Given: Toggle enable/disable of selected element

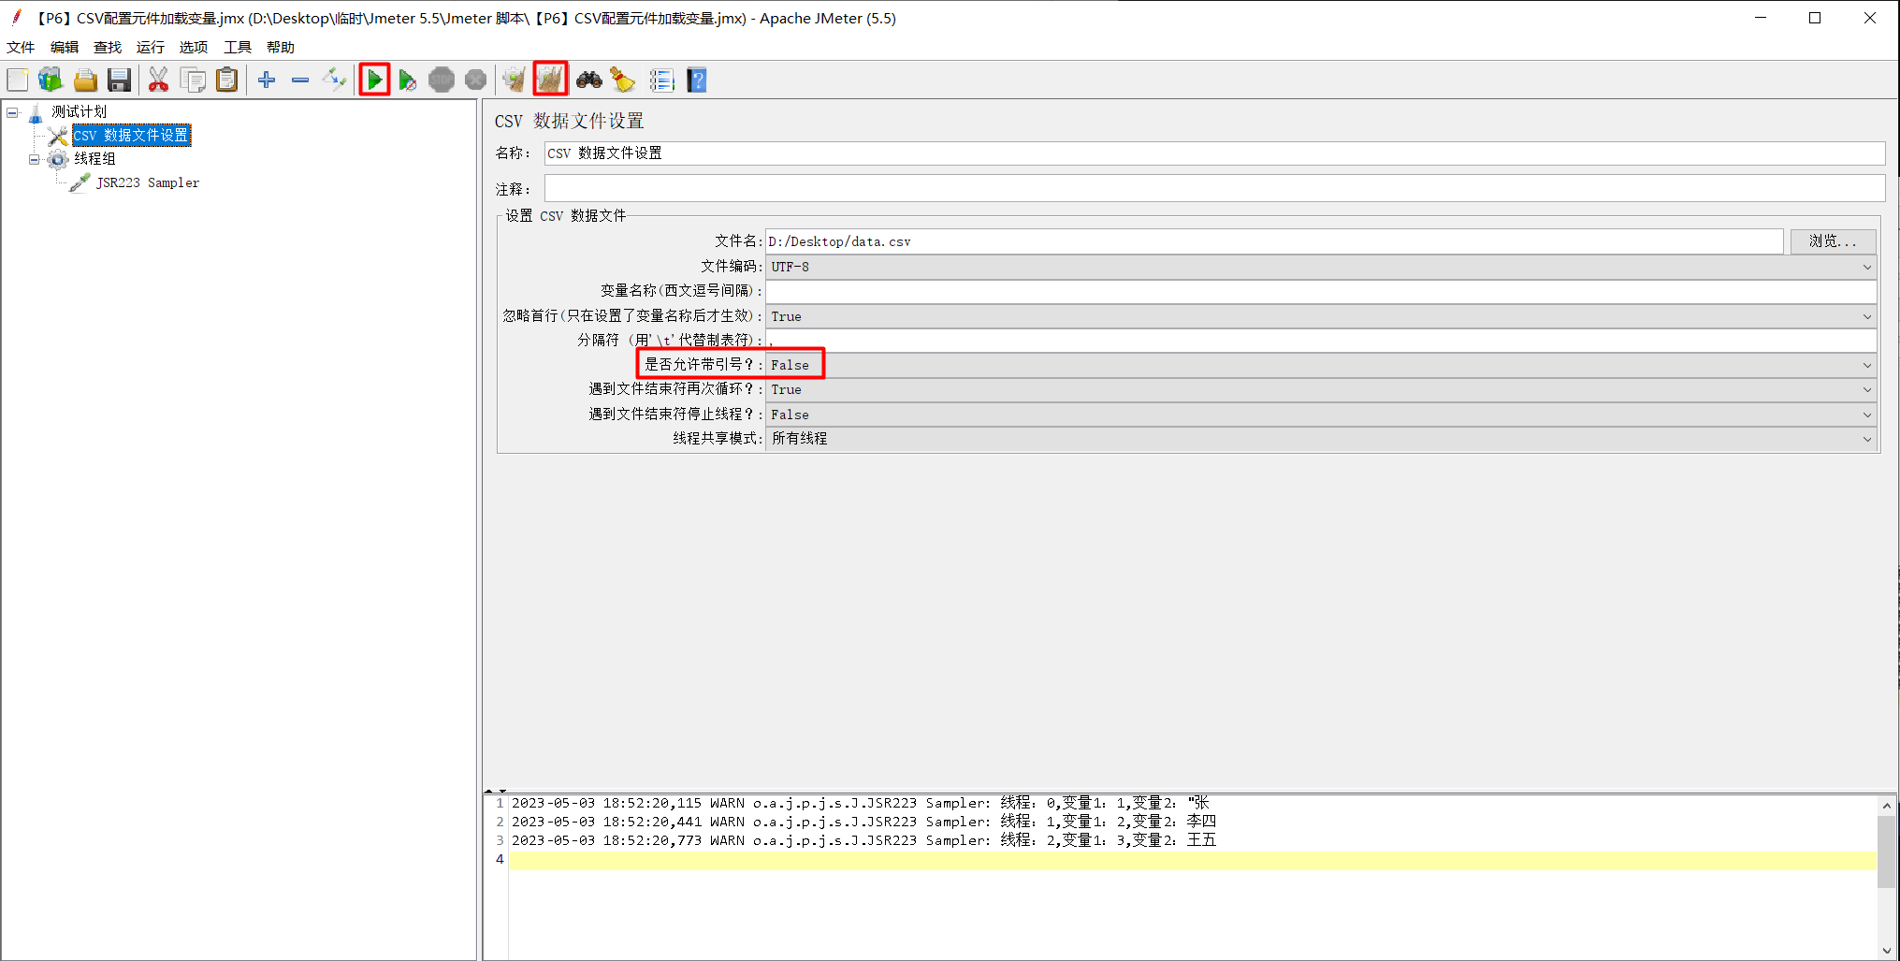Looking at the screenshot, I should click(334, 80).
